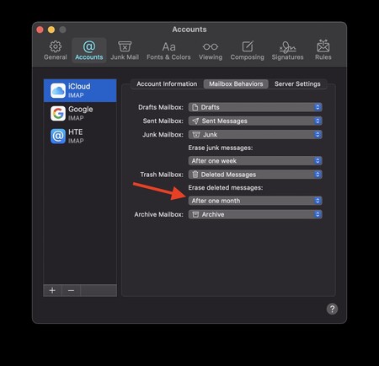Switch to the Server Settings tab

[x=297, y=83]
